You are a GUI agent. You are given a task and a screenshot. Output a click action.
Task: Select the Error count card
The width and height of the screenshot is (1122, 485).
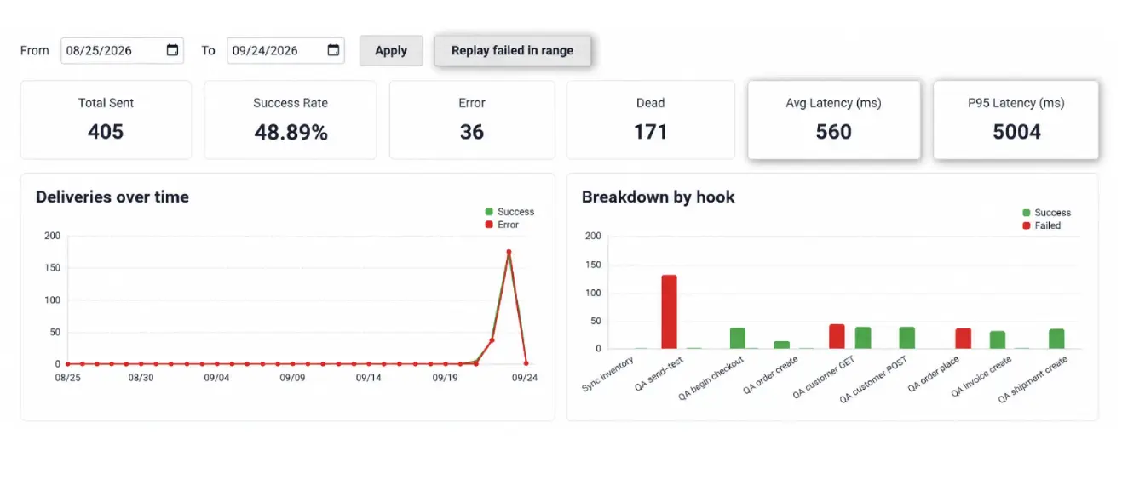(x=472, y=120)
